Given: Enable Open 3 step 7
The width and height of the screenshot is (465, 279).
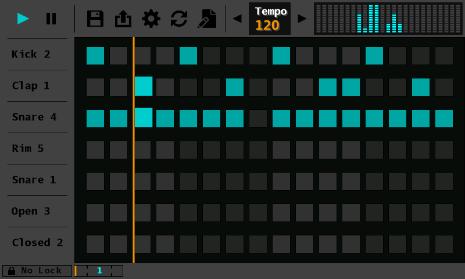Looking at the screenshot, I should point(235,213).
